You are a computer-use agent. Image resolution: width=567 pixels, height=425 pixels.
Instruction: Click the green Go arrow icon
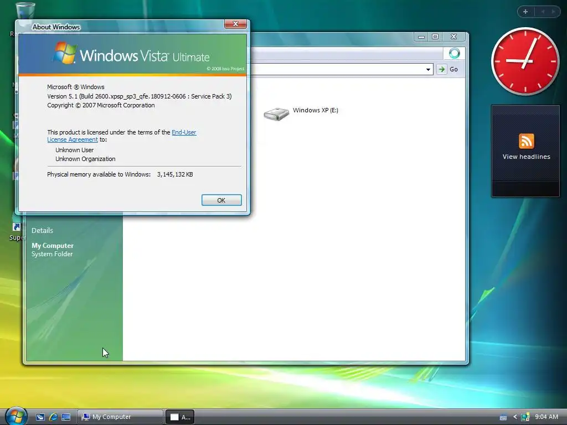pos(441,69)
